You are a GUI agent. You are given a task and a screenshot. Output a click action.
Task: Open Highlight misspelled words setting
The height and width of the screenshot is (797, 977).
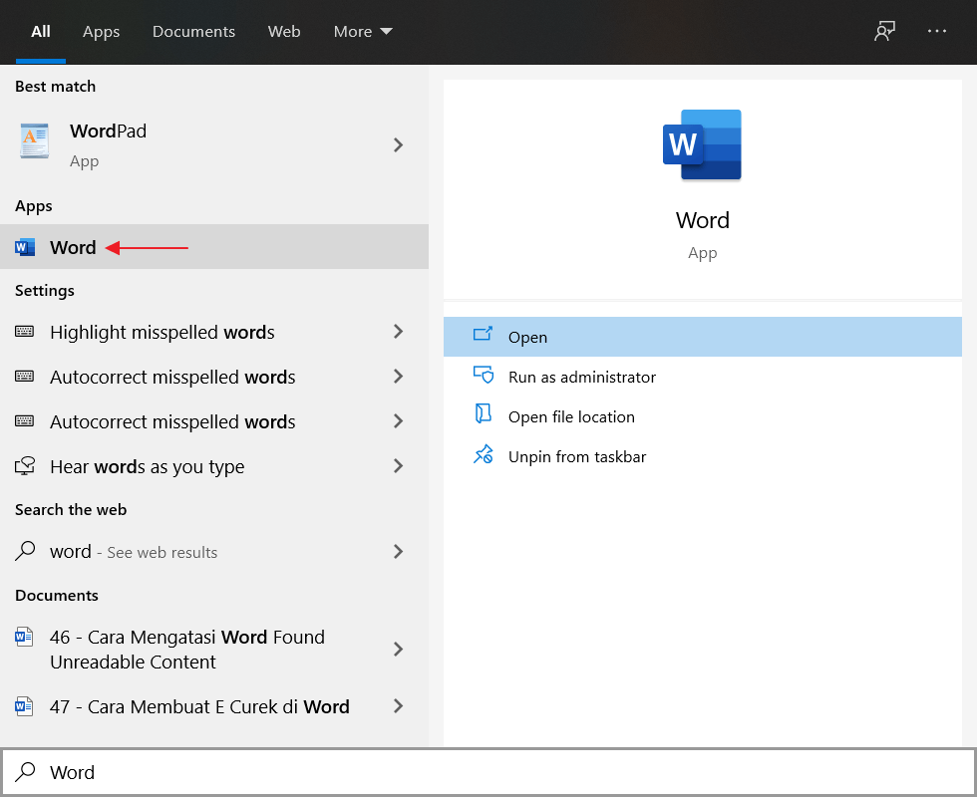214,332
